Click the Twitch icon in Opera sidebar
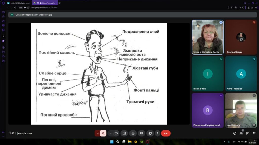Image resolution: width=259 pixels, height=145 pixels. click(x=3, y=41)
